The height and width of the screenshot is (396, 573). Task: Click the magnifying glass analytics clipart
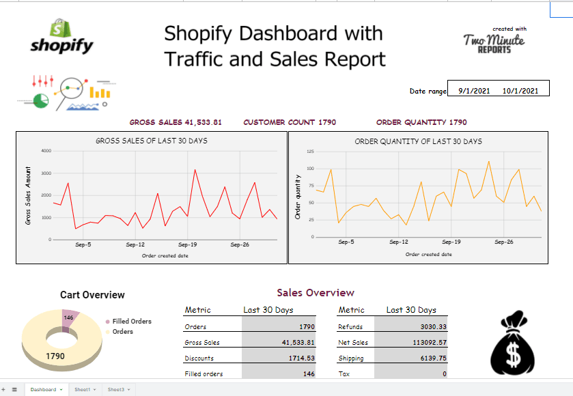pos(72,87)
